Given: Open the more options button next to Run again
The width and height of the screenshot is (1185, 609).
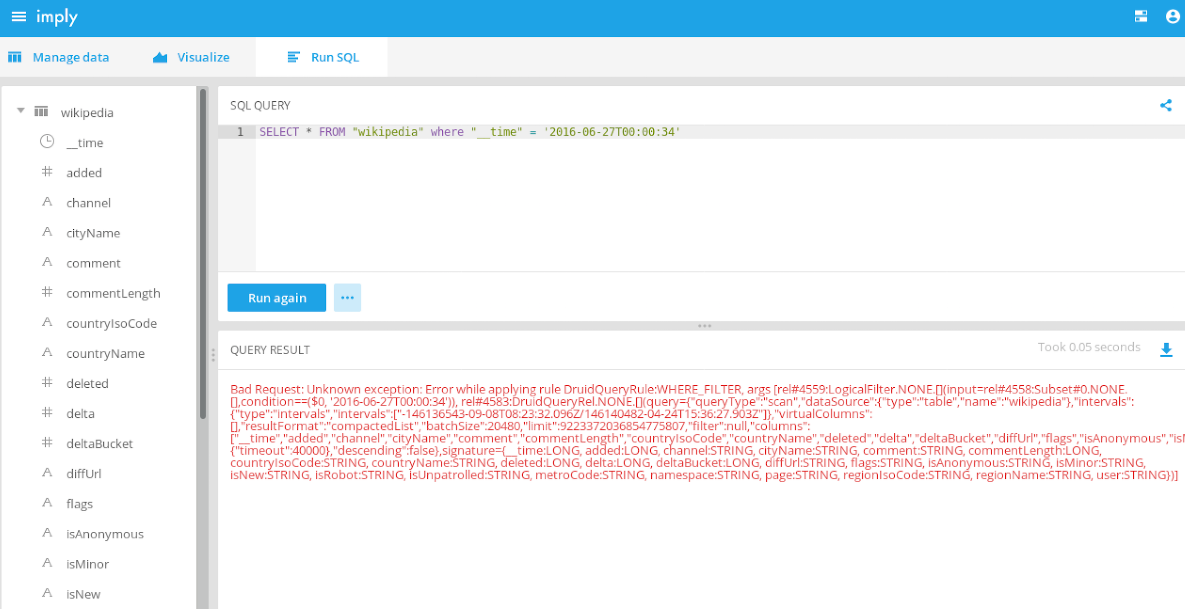Looking at the screenshot, I should (x=347, y=298).
